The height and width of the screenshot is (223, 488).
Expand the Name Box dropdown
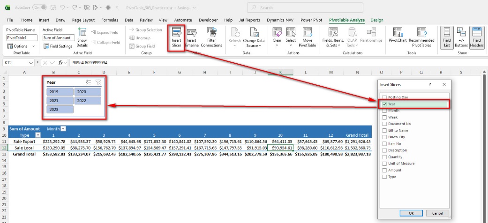click(31, 63)
